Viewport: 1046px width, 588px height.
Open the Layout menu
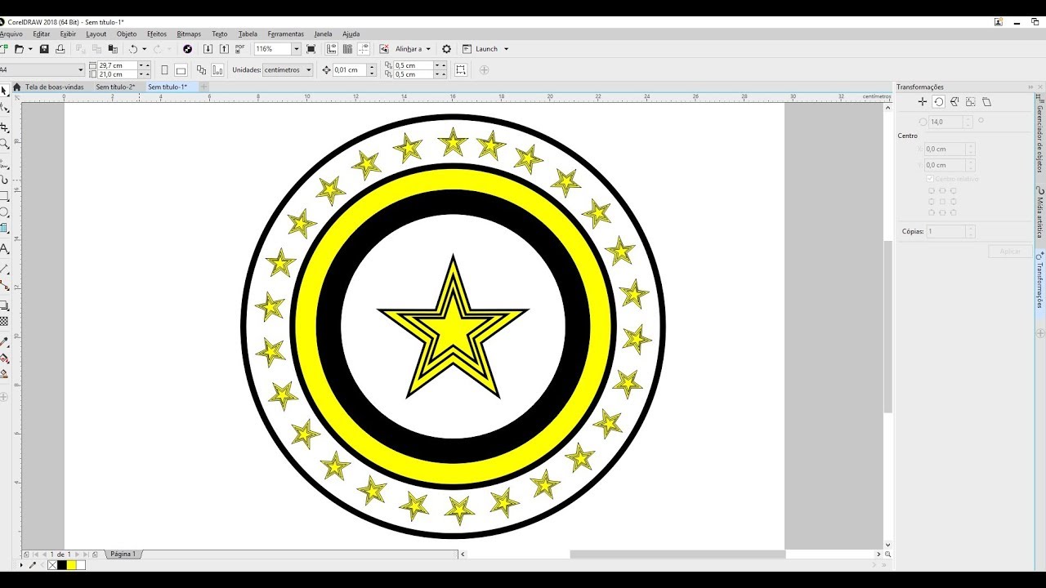(x=96, y=34)
